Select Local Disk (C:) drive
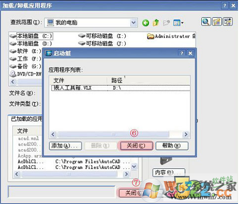240x204 pixels. (31, 36)
